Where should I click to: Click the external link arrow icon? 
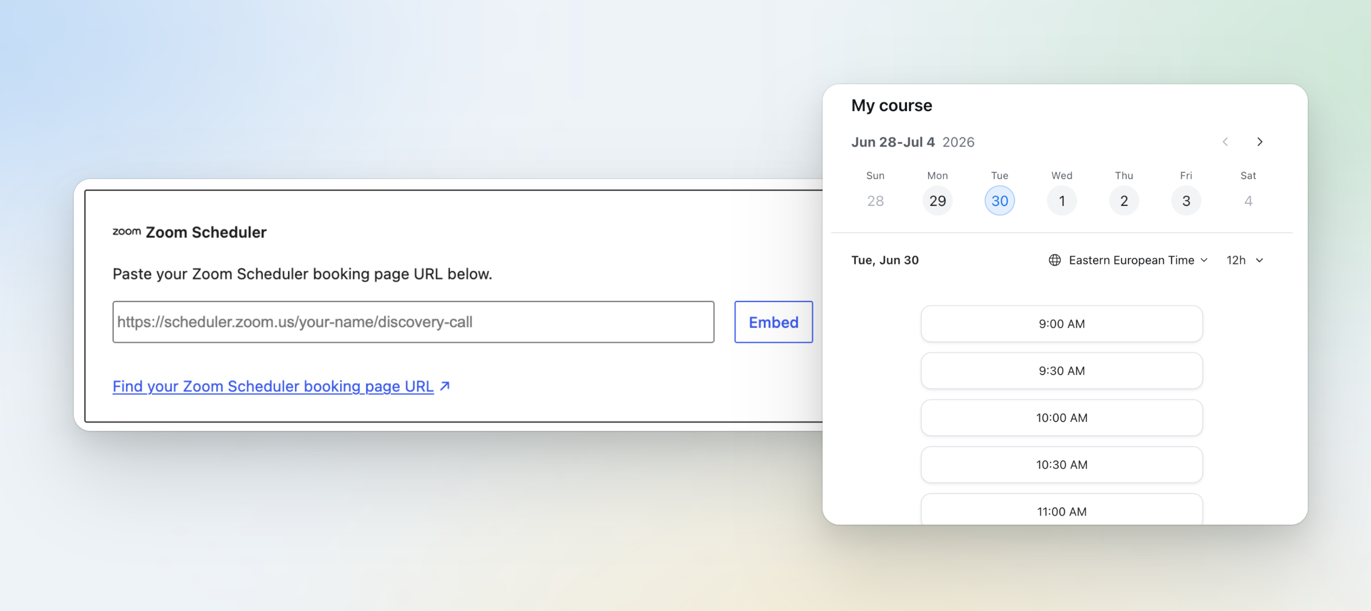(445, 386)
